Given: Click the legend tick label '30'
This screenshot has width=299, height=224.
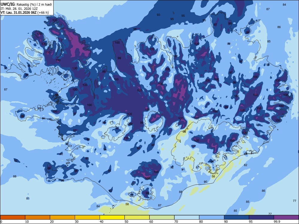Looking at the screenshot, I should point(77,222).
